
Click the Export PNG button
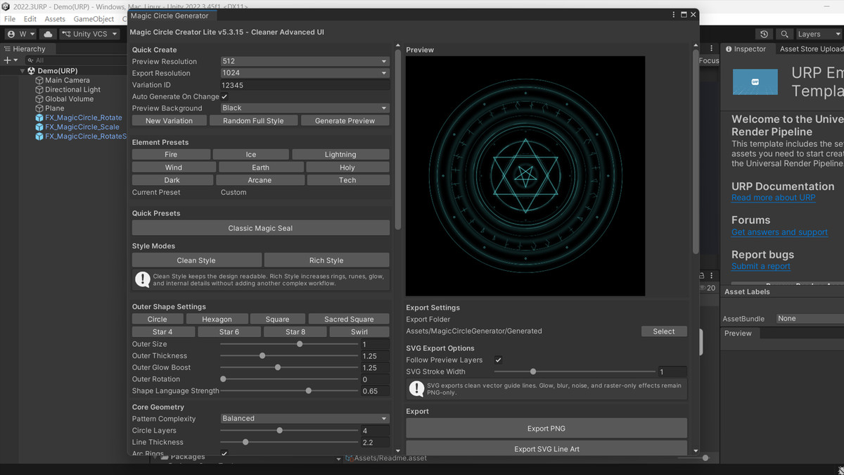[546, 429]
